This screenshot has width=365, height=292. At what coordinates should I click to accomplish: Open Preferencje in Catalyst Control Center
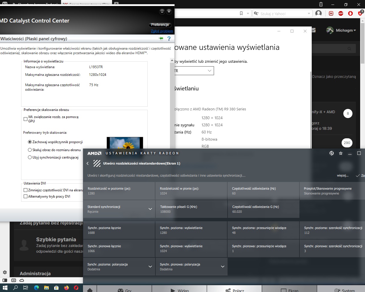click(160, 25)
